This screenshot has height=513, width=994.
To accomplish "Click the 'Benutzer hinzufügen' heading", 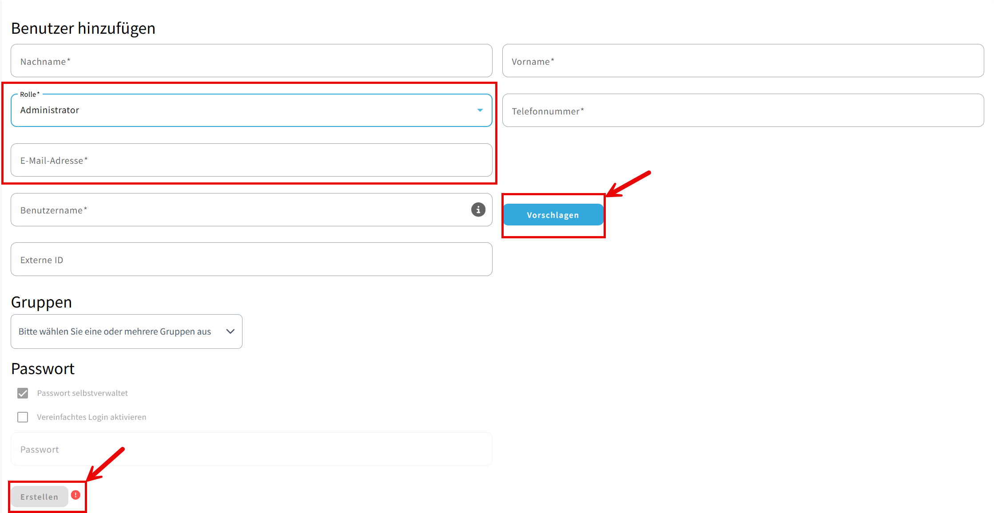I will tap(83, 28).
